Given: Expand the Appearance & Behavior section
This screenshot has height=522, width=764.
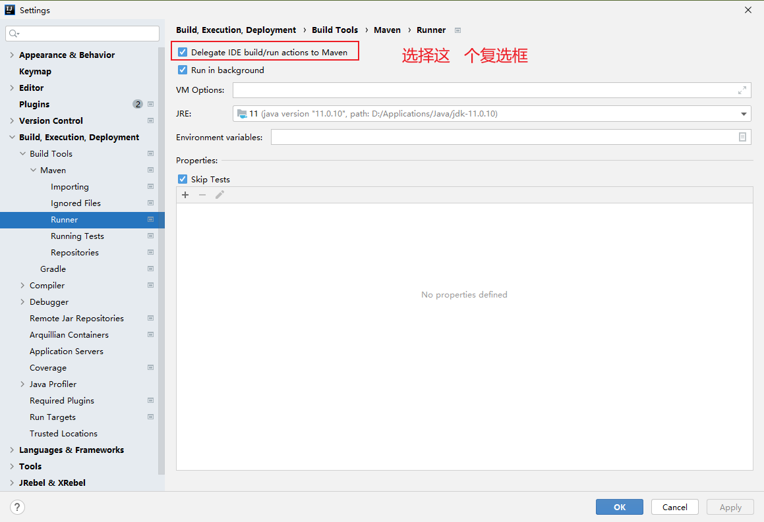Looking at the screenshot, I should click(12, 55).
